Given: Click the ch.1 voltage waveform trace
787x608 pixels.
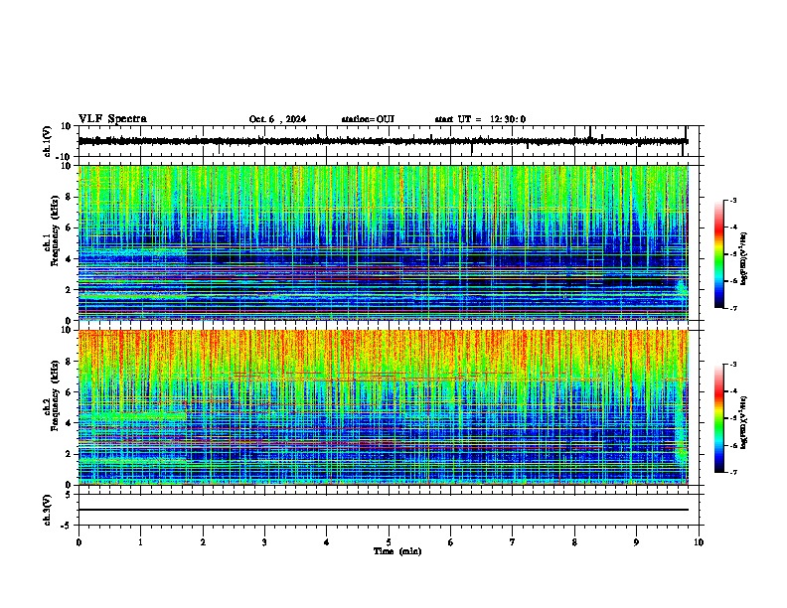Looking at the screenshot, I should pos(384,141).
